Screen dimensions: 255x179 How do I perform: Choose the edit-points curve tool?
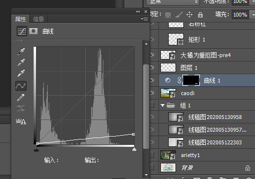[21, 86]
